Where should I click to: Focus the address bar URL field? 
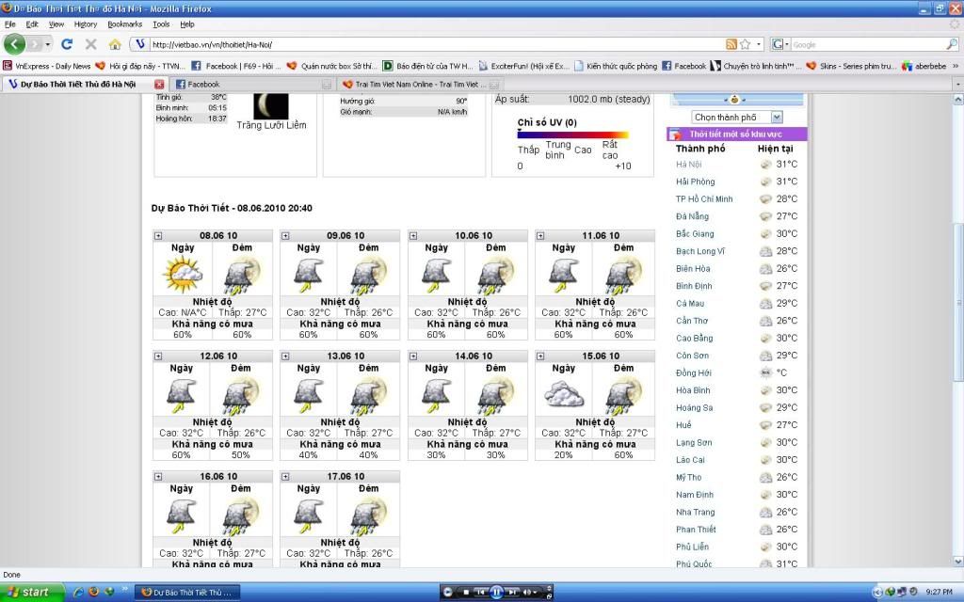pyautogui.click(x=437, y=44)
